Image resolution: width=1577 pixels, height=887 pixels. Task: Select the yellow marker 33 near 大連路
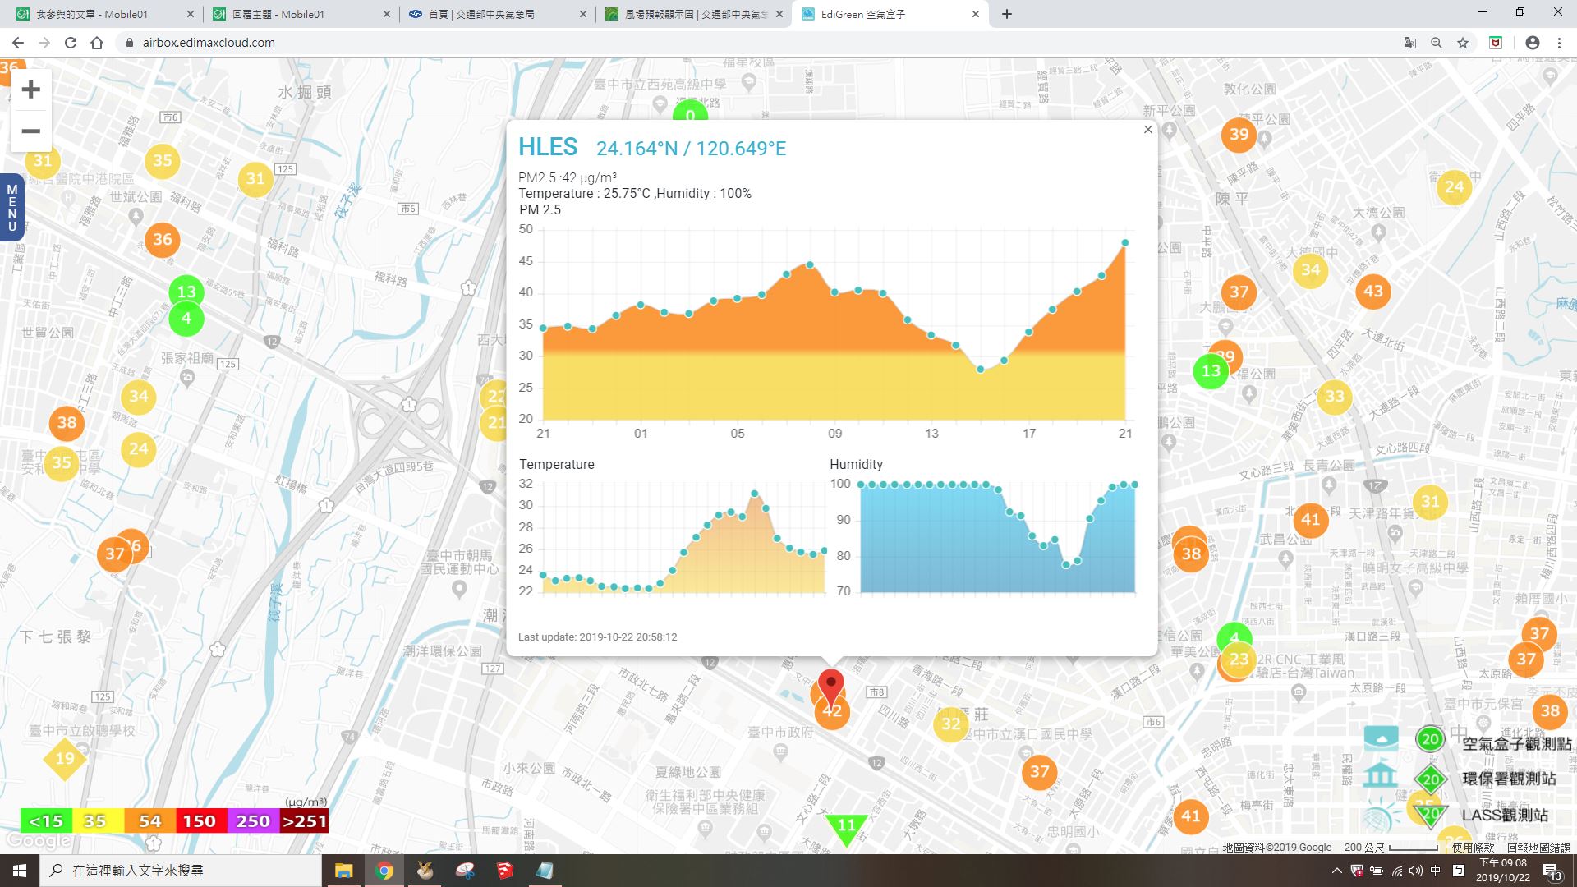[1336, 398]
